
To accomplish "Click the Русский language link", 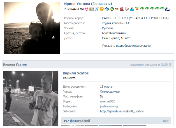I will (107, 28).
